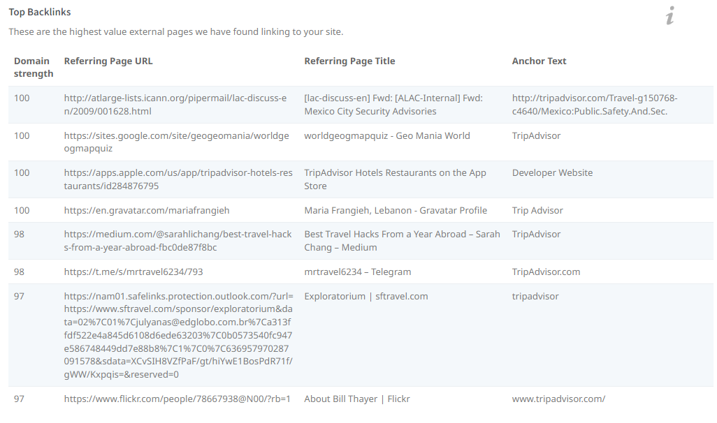
Task: Open the sites.google.com geogeomania URL
Action: pyautogui.click(x=177, y=142)
